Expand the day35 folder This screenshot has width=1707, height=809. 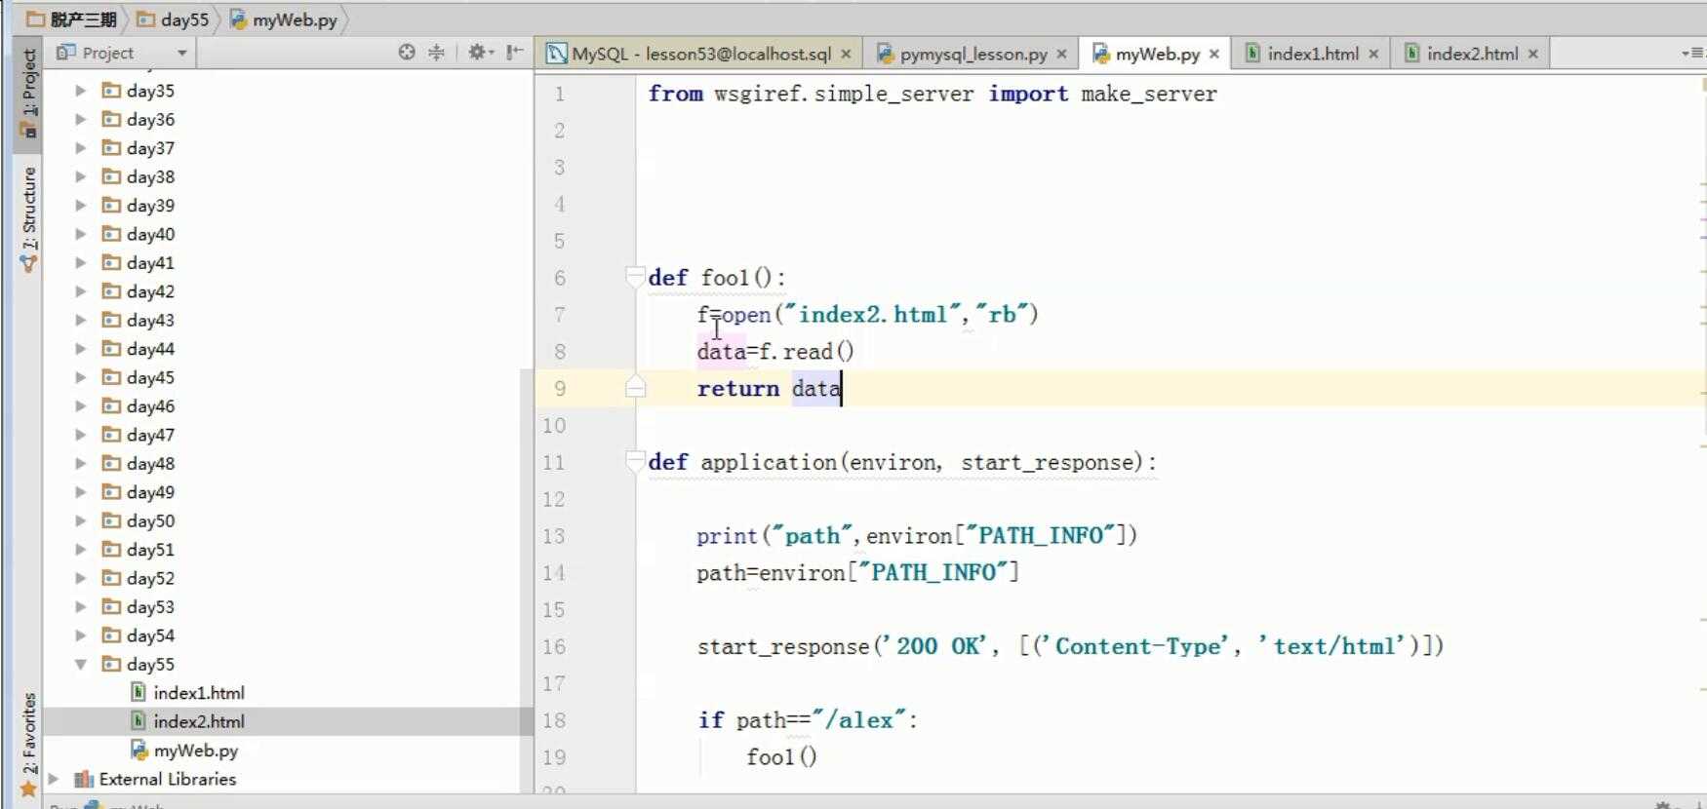81,91
